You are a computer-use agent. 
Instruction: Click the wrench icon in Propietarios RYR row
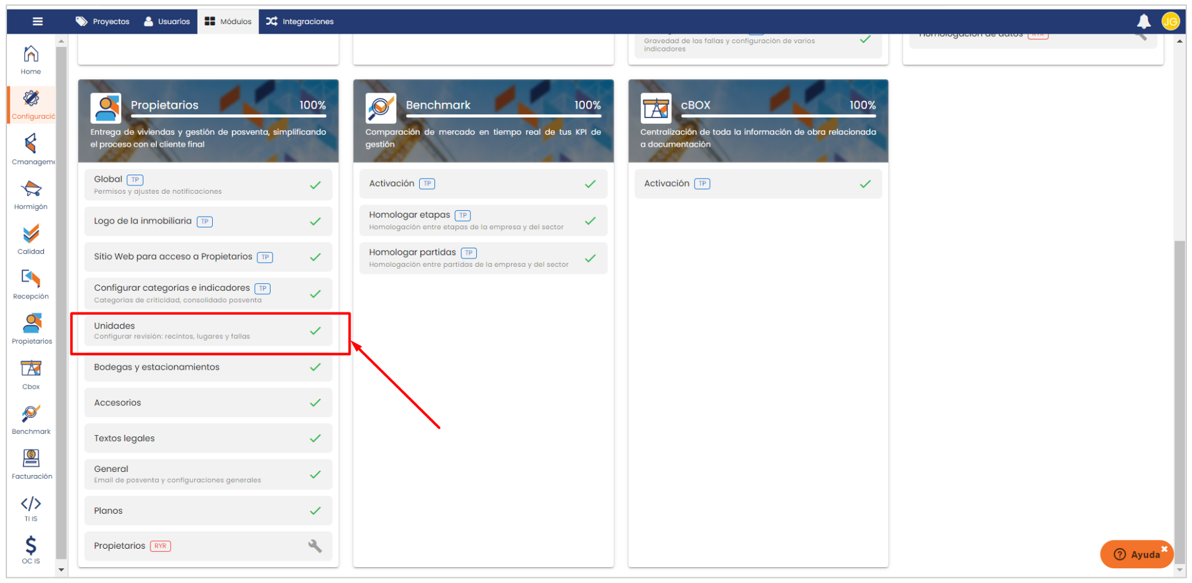(x=315, y=546)
